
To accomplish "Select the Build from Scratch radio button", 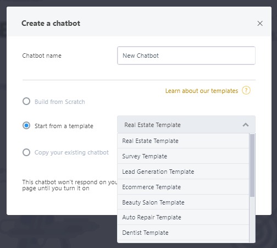I will [26, 101].
